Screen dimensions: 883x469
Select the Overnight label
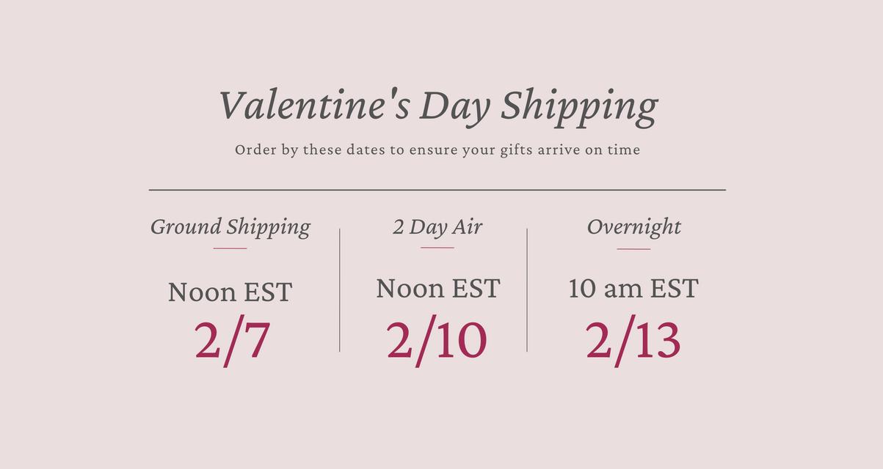[633, 227]
